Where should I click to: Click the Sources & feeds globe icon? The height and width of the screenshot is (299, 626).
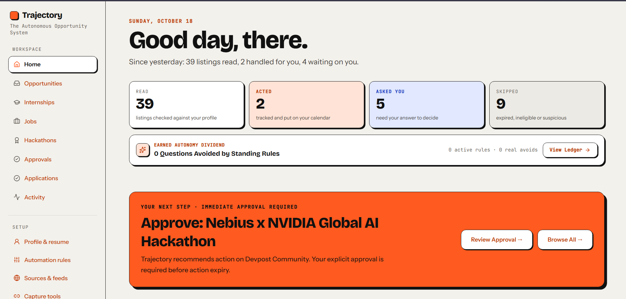(x=17, y=278)
